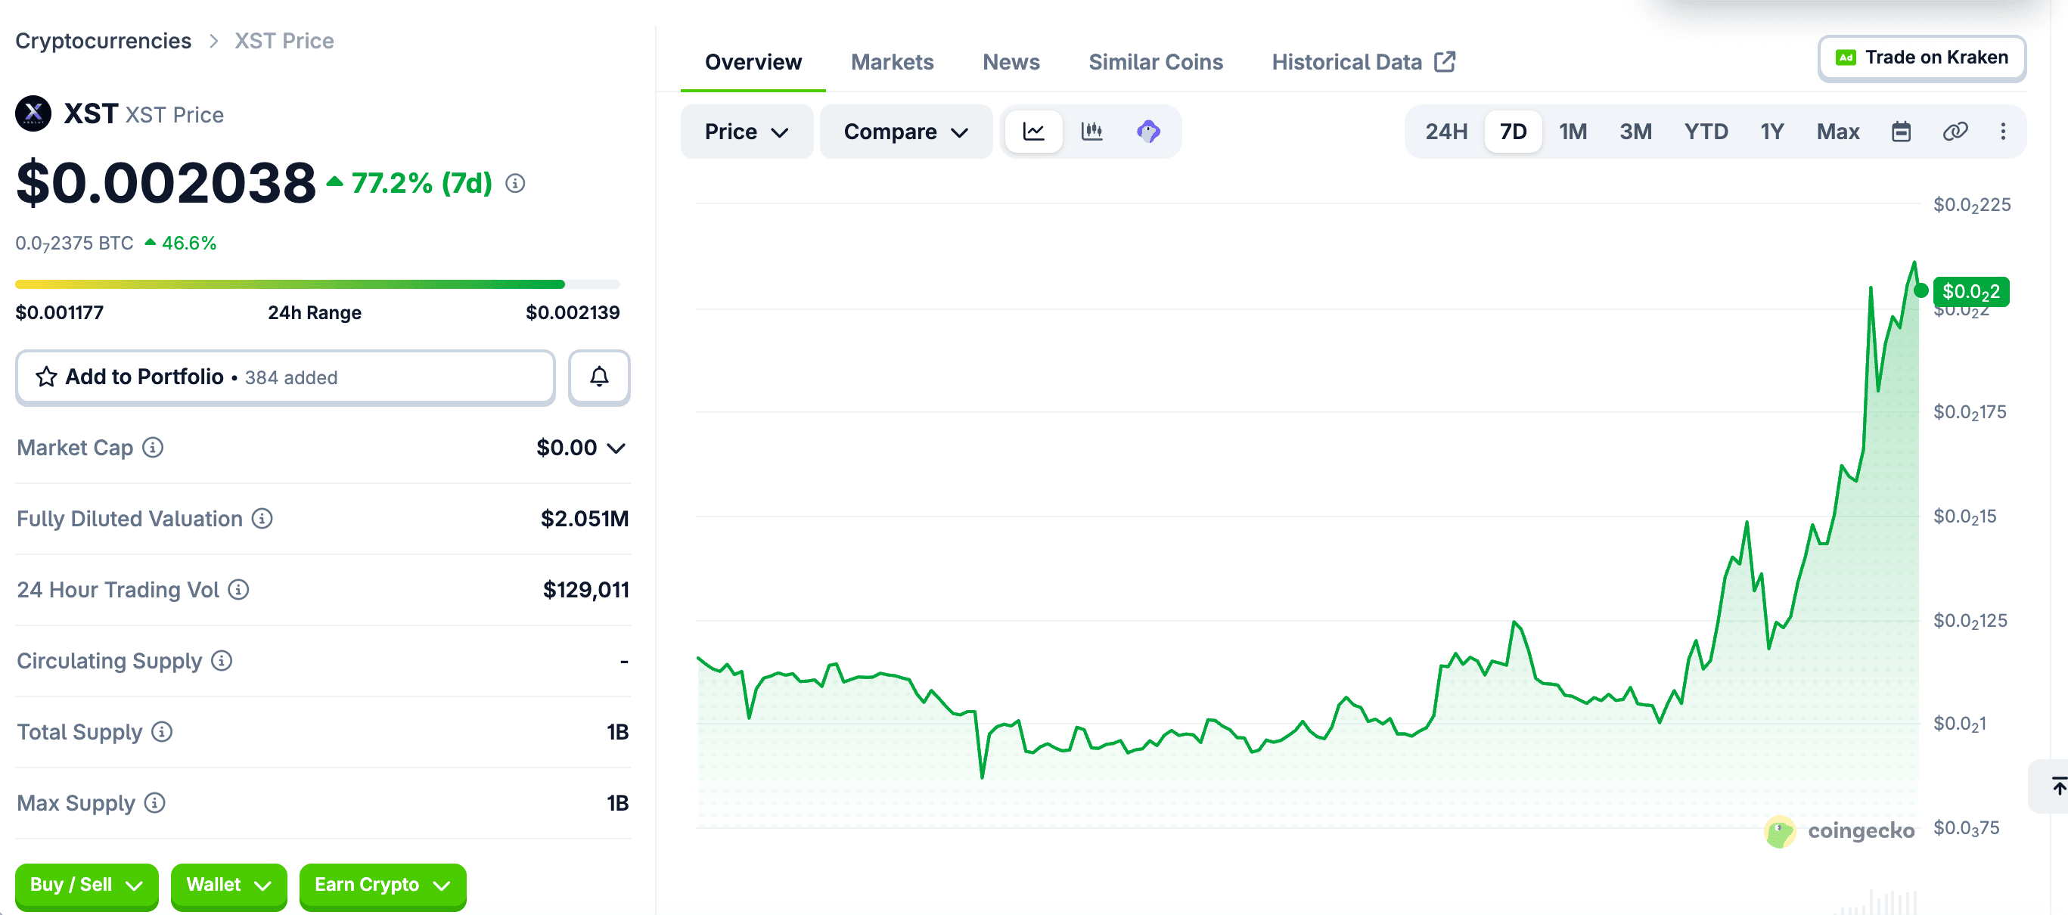Open chart more options menu

[2003, 132]
